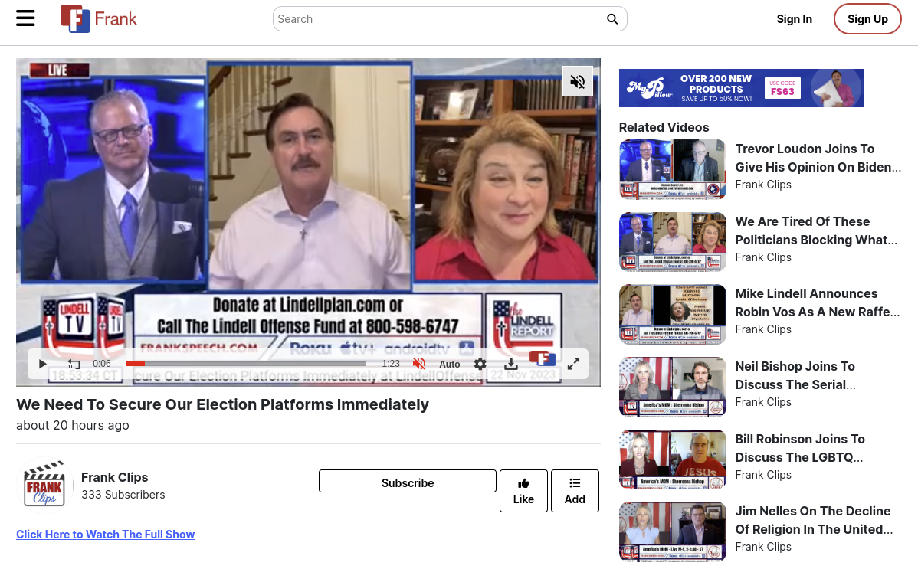The height and width of the screenshot is (569, 918).
Task: Unmute video using top-right speaker overlay
Action: pyautogui.click(x=577, y=81)
